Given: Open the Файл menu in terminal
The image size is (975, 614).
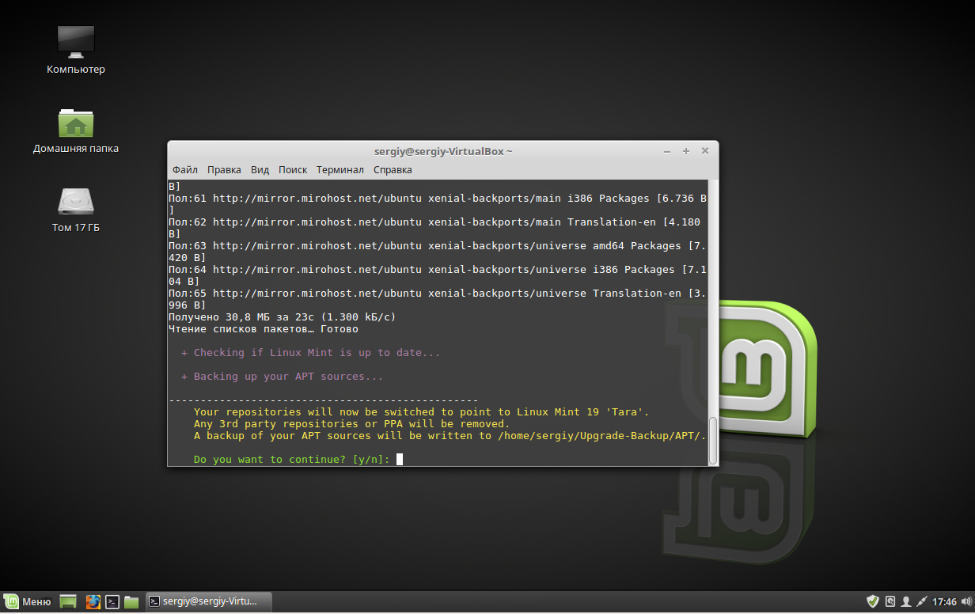Looking at the screenshot, I should (185, 170).
